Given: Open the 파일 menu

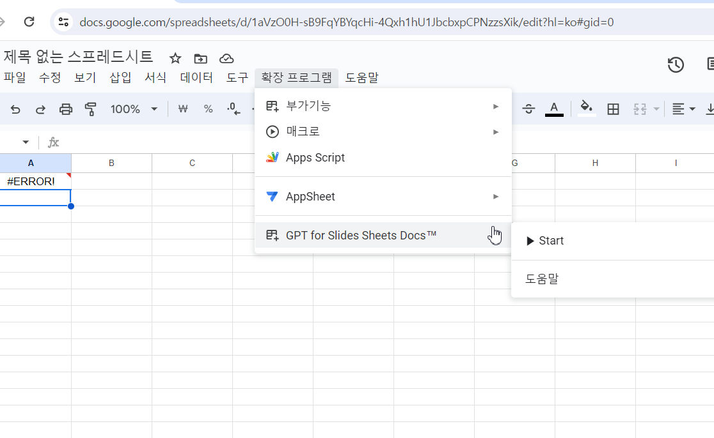Looking at the screenshot, I should pos(15,78).
